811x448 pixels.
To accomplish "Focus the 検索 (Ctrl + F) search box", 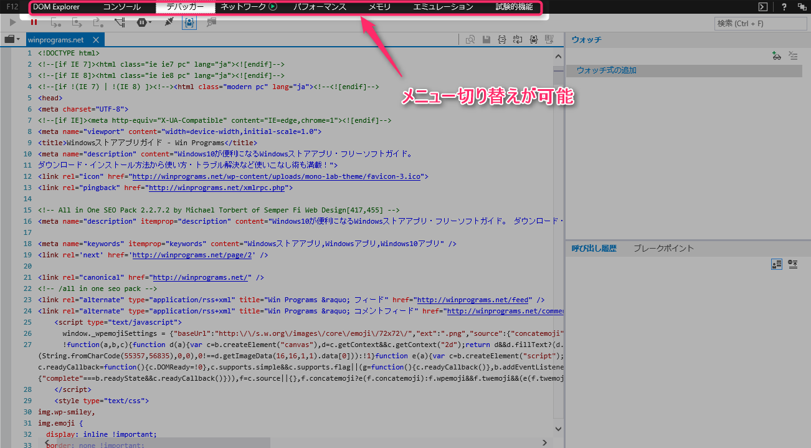I will pyautogui.click(x=761, y=24).
